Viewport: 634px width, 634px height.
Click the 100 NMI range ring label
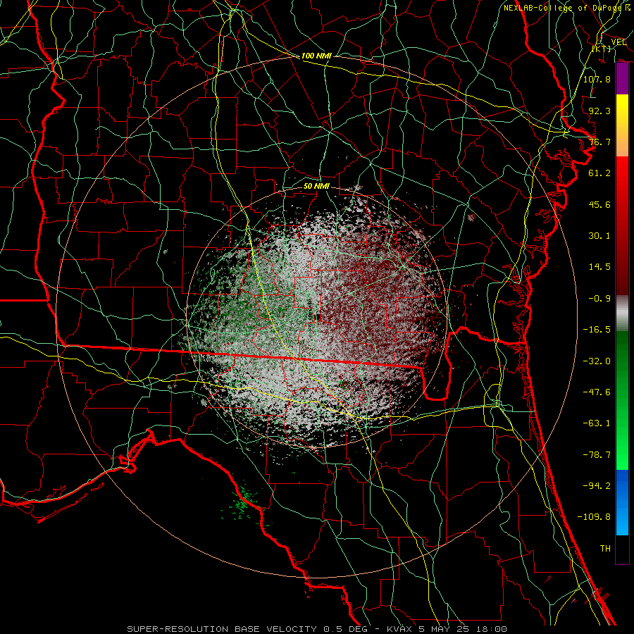[x=316, y=56]
